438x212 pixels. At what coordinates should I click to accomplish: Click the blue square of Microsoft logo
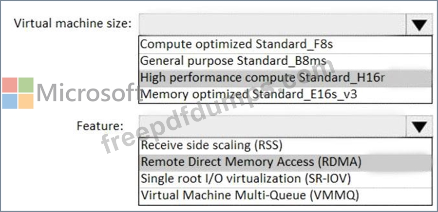coord(10,101)
